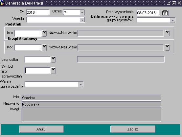Click the Urząd Skarbowy Nazwa/Nazwisko field
Viewport: 182px width, 137px height.
121,48
